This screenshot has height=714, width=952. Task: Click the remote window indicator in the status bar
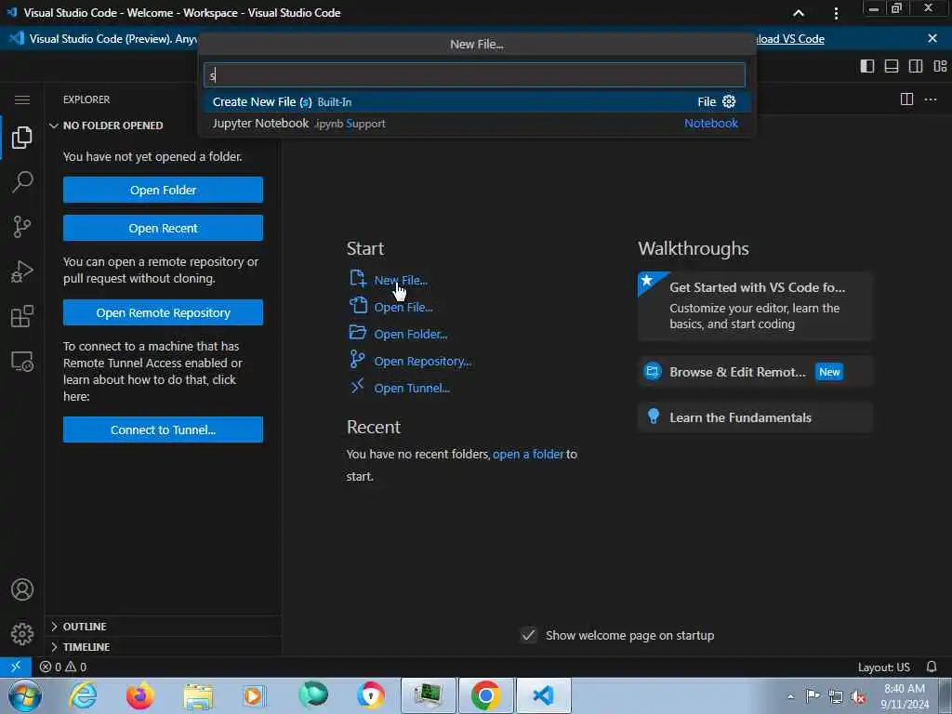pos(16,667)
